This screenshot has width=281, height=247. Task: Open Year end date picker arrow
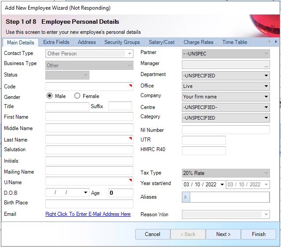click(x=266, y=185)
